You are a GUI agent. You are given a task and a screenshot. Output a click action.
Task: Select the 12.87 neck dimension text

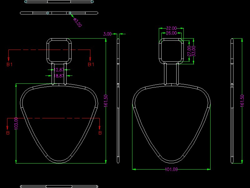[59, 70]
